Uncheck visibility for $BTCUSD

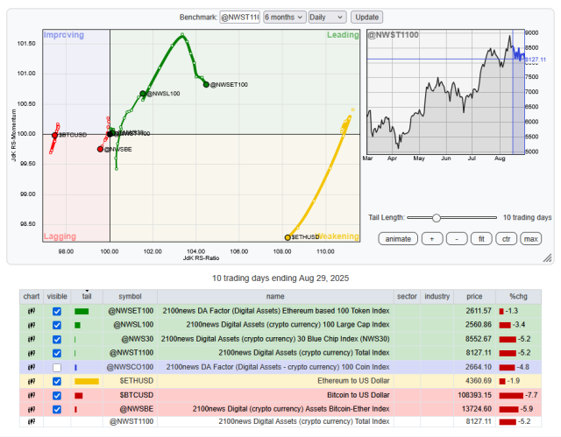click(57, 395)
